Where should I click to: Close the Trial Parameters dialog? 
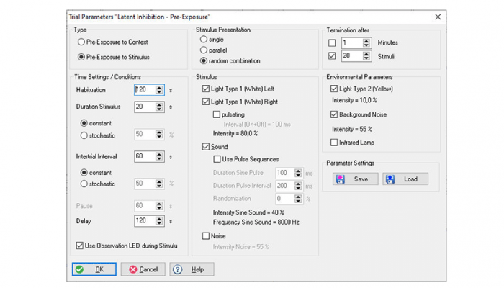point(438,17)
